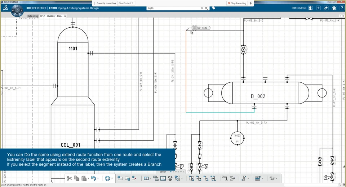This screenshot has height=187, width=346.
Task: Click the route piping line tool icon
Action: click(x=243, y=178)
